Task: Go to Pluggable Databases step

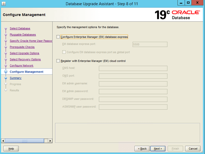Action: point(23,35)
